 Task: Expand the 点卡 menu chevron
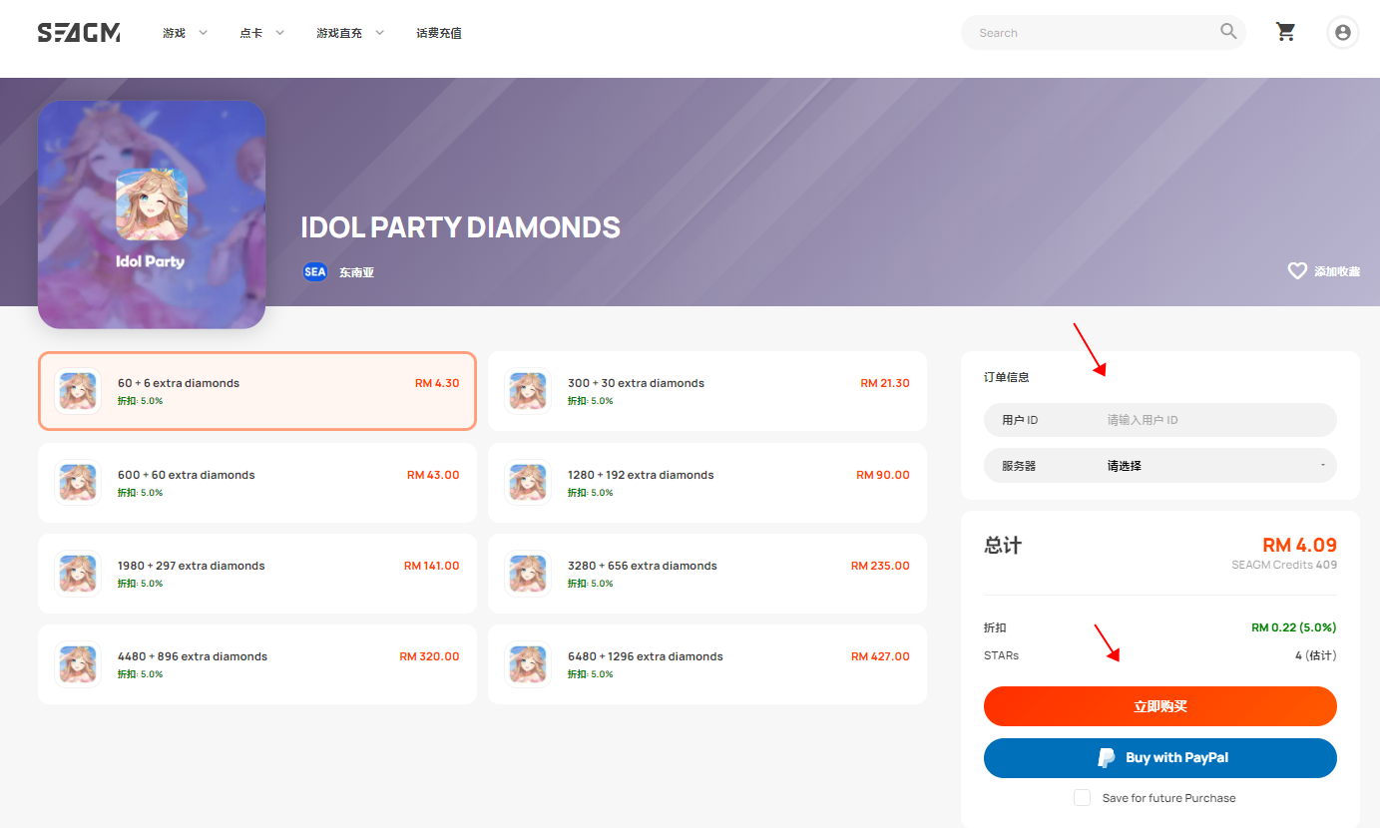pos(280,33)
